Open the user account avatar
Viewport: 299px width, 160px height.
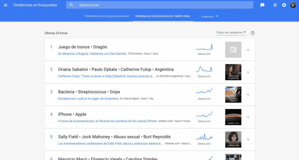pyautogui.click(x=293, y=5)
